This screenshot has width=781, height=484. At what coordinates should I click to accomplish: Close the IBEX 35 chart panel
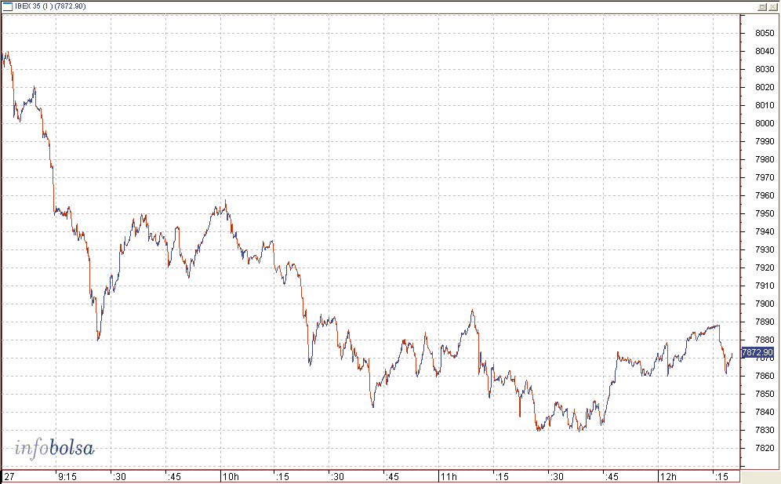pos(772,6)
